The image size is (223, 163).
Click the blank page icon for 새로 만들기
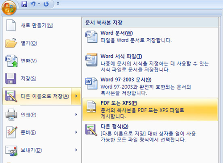(11, 25)
